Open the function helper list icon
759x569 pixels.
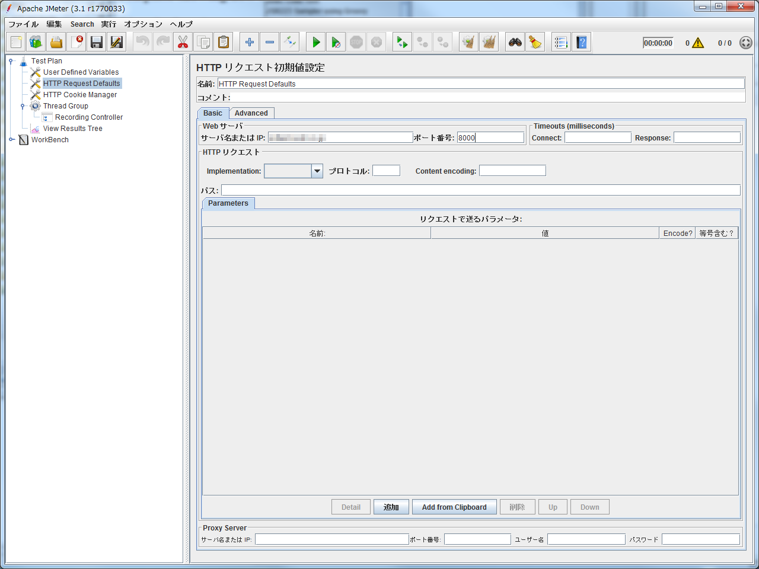tap(561, 42)
